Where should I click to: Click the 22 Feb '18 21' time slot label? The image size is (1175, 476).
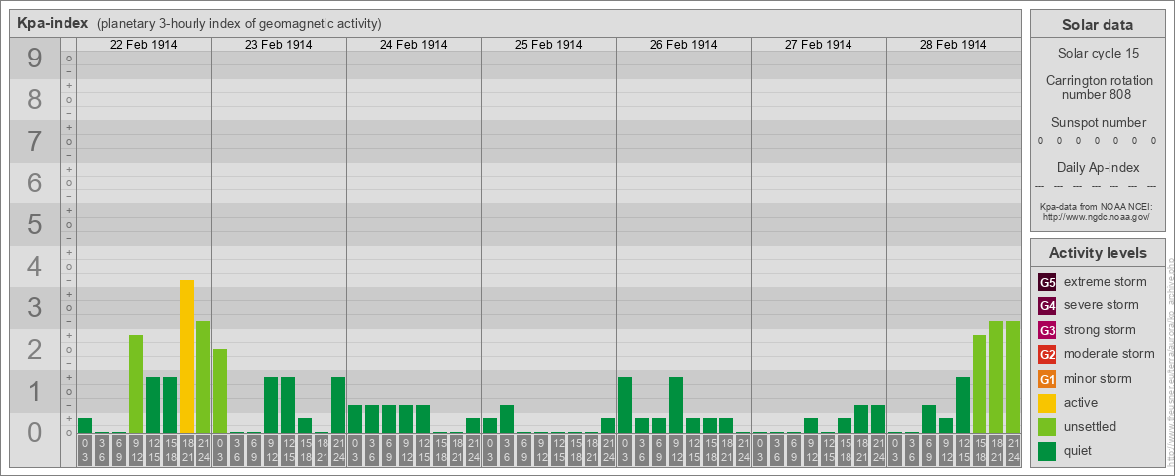(x=187, y=451)
